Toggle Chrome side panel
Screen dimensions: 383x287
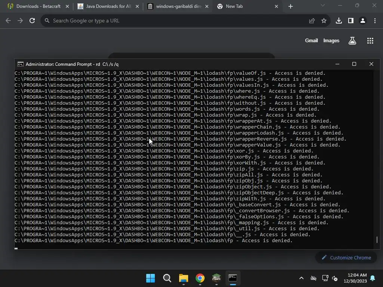(x=351, y=21)
